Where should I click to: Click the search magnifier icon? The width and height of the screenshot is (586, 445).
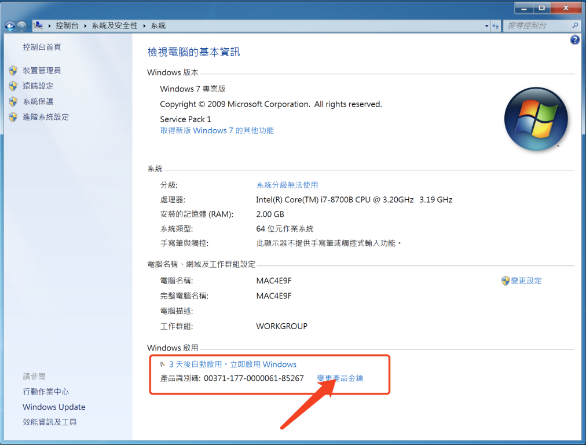(575, 25)
